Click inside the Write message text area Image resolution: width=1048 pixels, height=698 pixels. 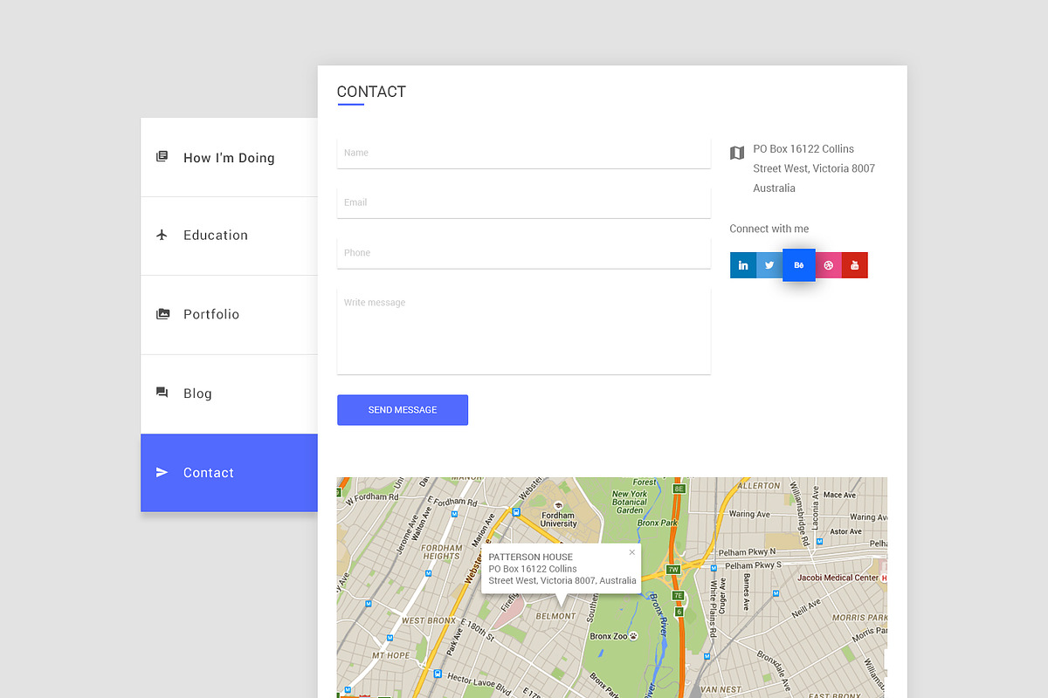pos(524,331)
